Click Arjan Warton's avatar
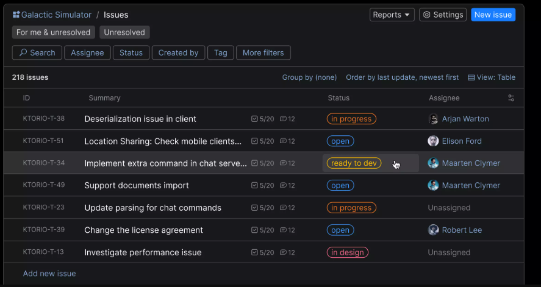This screenshot has height=287, width=541. click(434, 119)
